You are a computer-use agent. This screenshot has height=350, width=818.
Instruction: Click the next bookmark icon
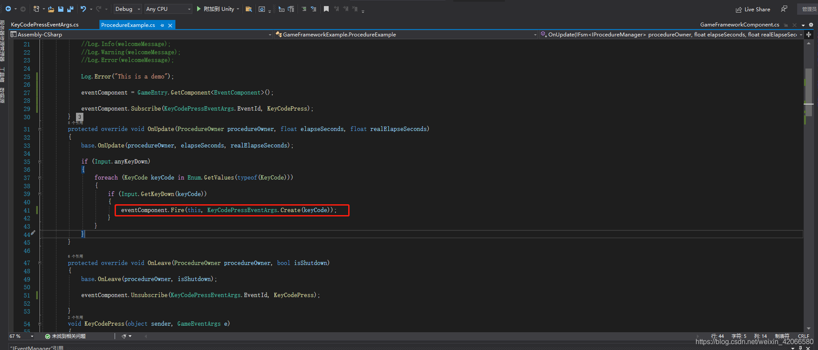click(346, 9)
